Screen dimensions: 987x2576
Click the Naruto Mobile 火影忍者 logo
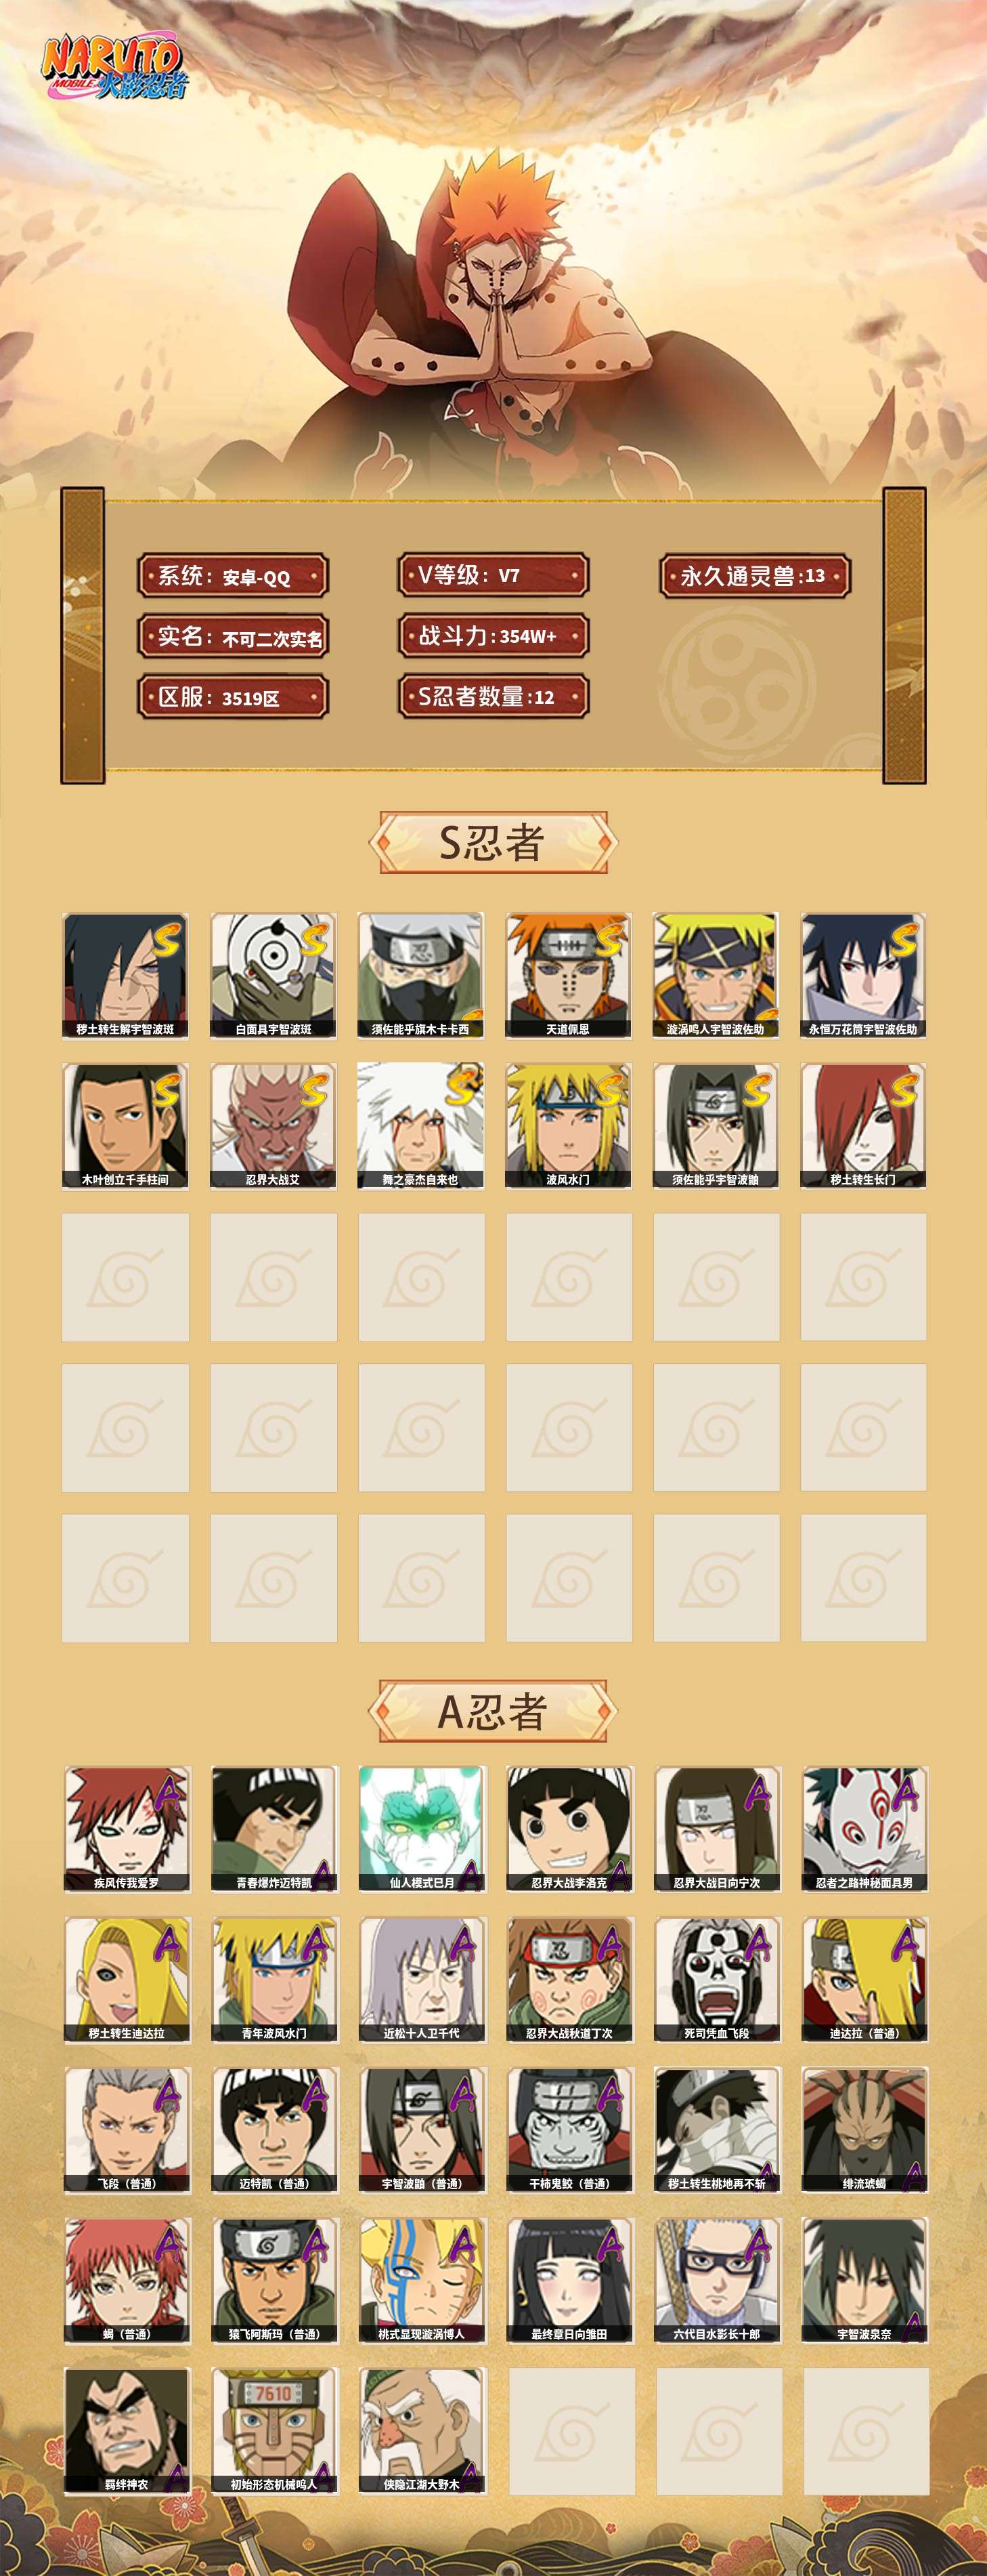pos(114,67)
